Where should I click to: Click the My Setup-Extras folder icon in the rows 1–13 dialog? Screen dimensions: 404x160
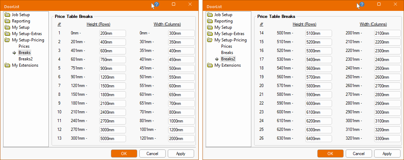coord(7,34)
